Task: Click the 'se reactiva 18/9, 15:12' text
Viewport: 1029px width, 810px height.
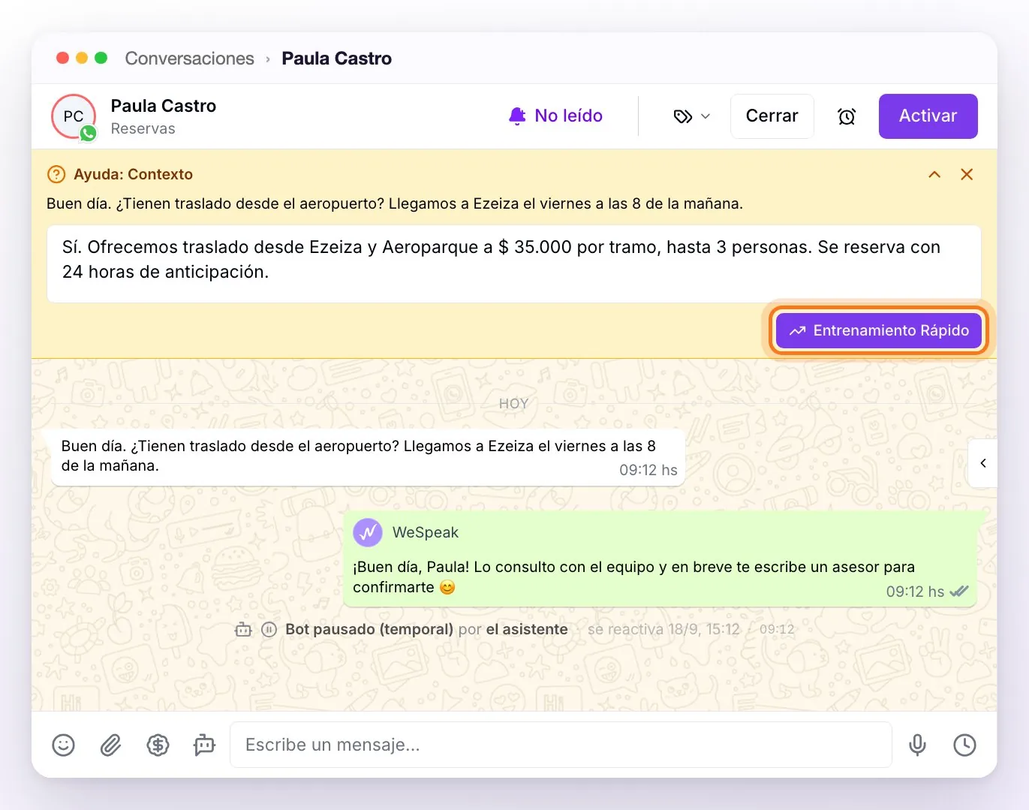Action: [663, 629]
